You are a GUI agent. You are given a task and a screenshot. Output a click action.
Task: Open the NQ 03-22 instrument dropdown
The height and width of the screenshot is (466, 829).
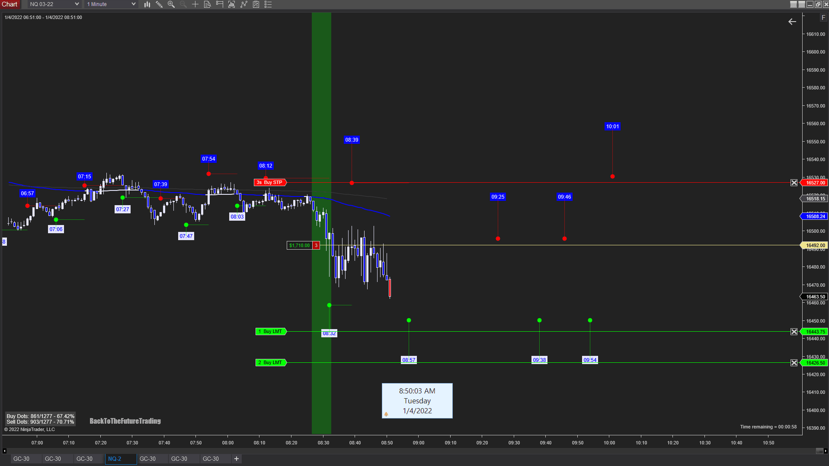[54, 4]
